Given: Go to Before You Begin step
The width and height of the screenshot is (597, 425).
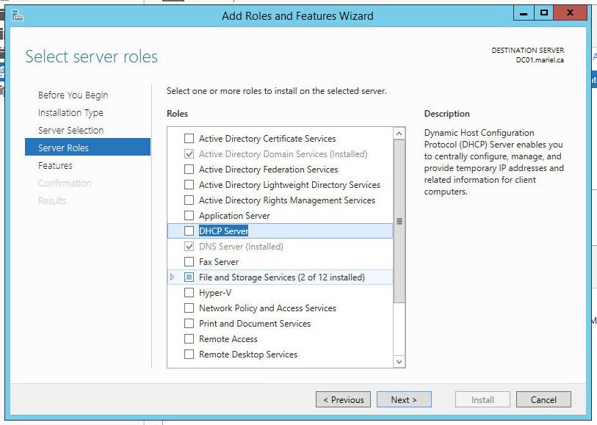Looking at the screenshot, I should click(x=73, y=95).
